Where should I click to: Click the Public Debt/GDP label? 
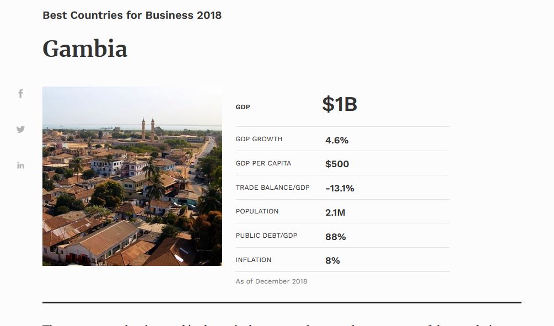tap(266, 236)
